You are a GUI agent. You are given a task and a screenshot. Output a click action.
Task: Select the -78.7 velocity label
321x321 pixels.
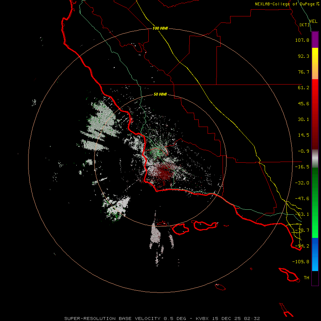[302, 230]
